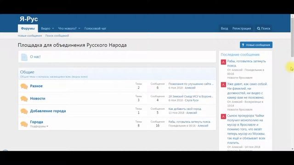Click Алексей avatar beside Уже давят sidebar post

pyautogui.click(x=223, y=85)
